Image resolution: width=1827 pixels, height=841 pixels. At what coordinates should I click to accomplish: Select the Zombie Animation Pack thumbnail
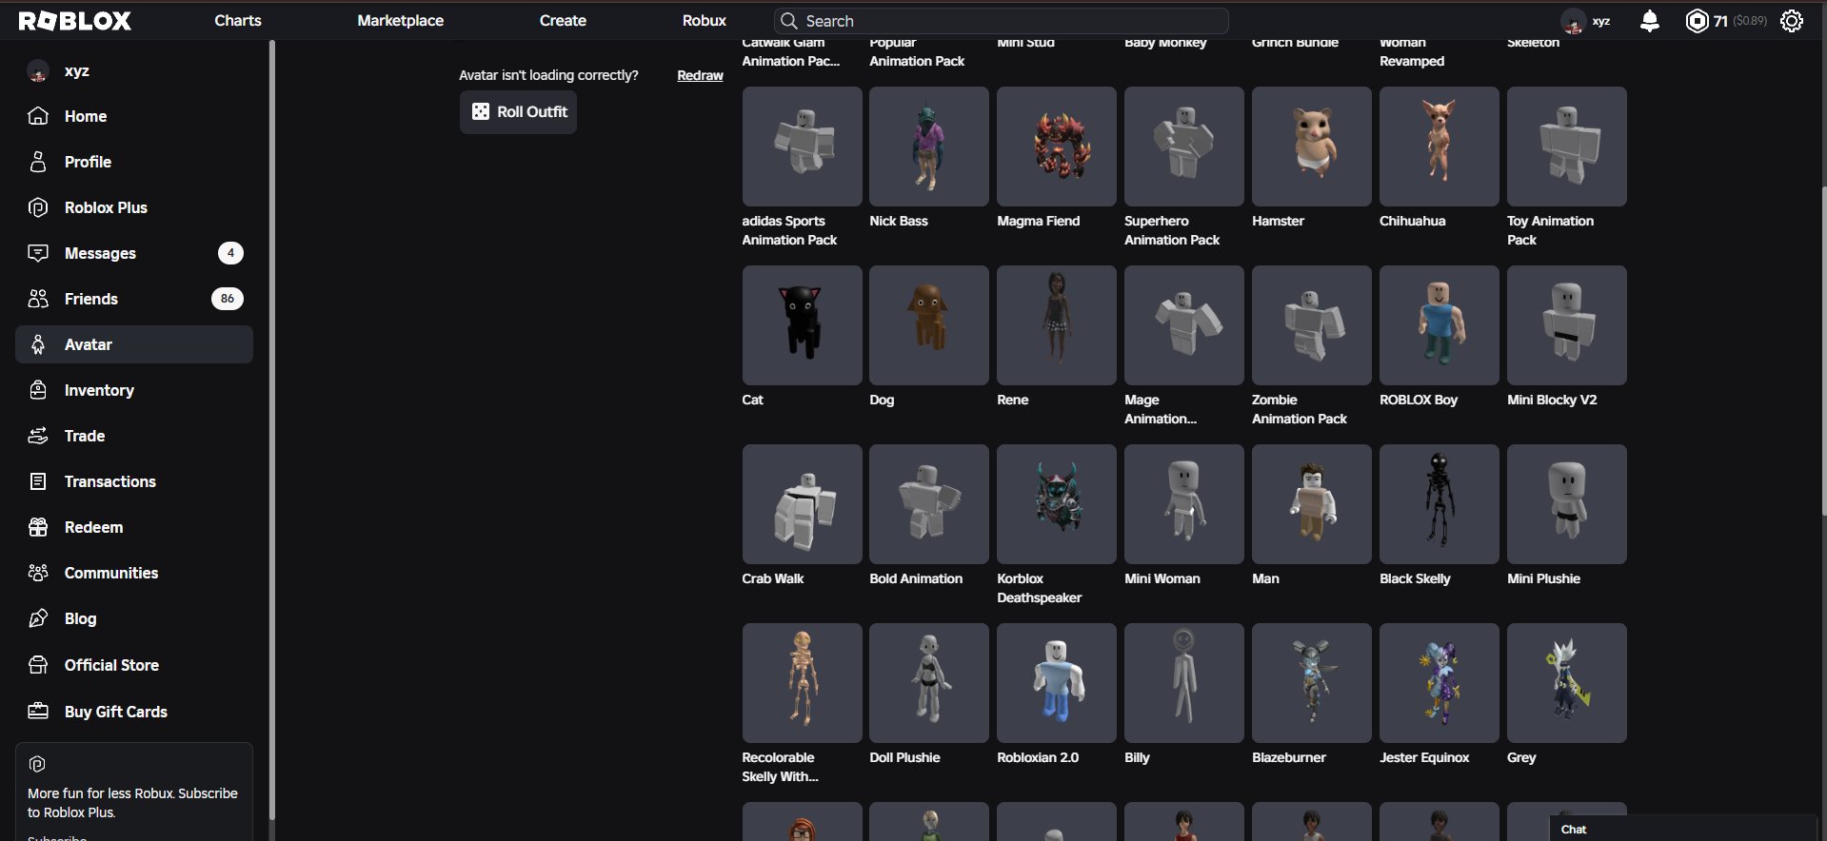click(1312, 325)
